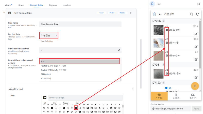Switch to the Options tab
The width and height of the screenshot is (203, 114).
pyautogui.click(x=53, y=5)
